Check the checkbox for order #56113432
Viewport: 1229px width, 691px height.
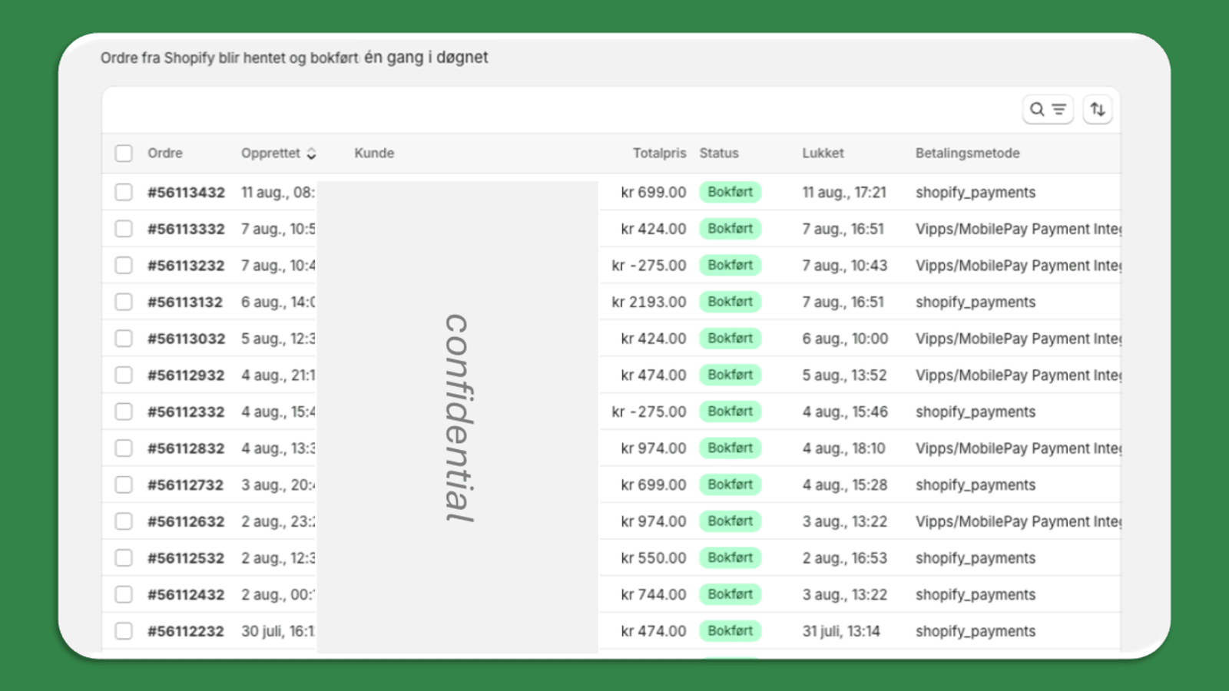click(124, 192)
